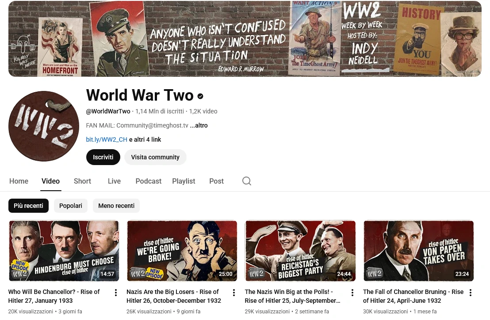The width and height of the screenshot is (490, 320).
Task: Open three-dot menu for 'The Nazis Win Big' video
Action: [x=352, y=293]
